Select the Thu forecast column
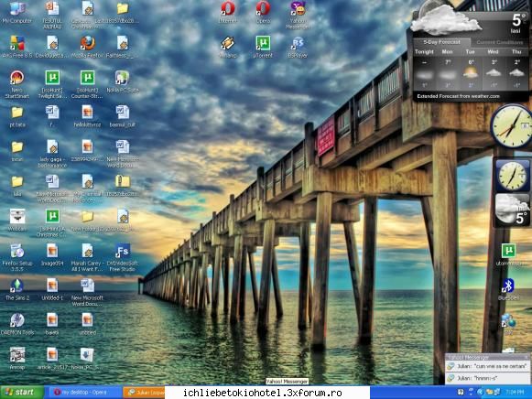 pyautogui.click(x=516, y=70)
